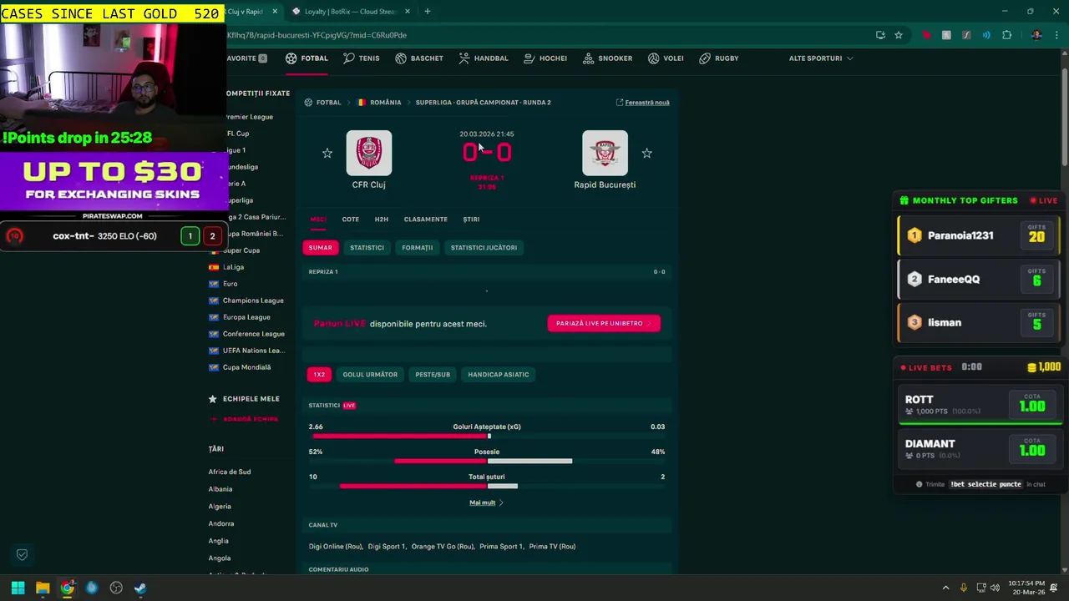Screen dimensions: 1069x601
Task: Select the Tenis sport icon
Action: pos(362,58)
